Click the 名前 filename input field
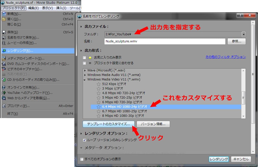The width and height of the screenshot is (258, 167). pyautogui.click(x=164, y=41)
